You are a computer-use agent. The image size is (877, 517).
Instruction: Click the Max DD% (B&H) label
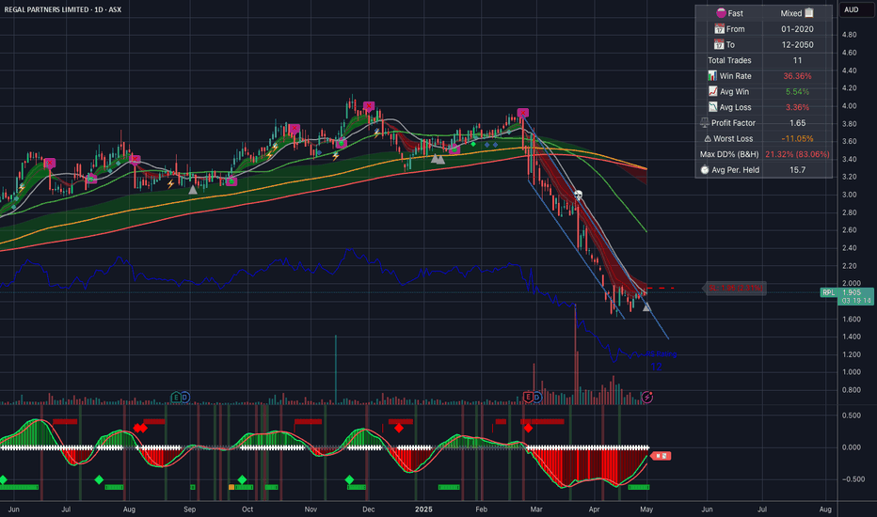coord(729,154)
